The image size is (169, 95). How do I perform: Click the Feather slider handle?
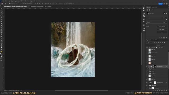(147, 23)
